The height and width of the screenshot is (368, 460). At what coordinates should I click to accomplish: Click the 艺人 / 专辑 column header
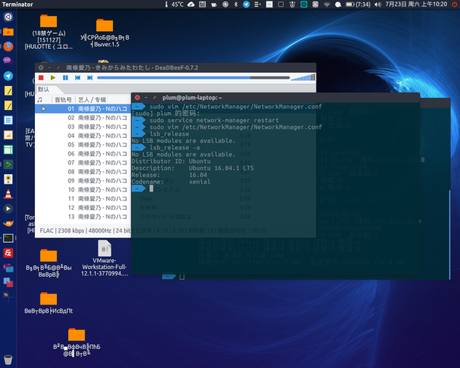(x=93, y=99)
